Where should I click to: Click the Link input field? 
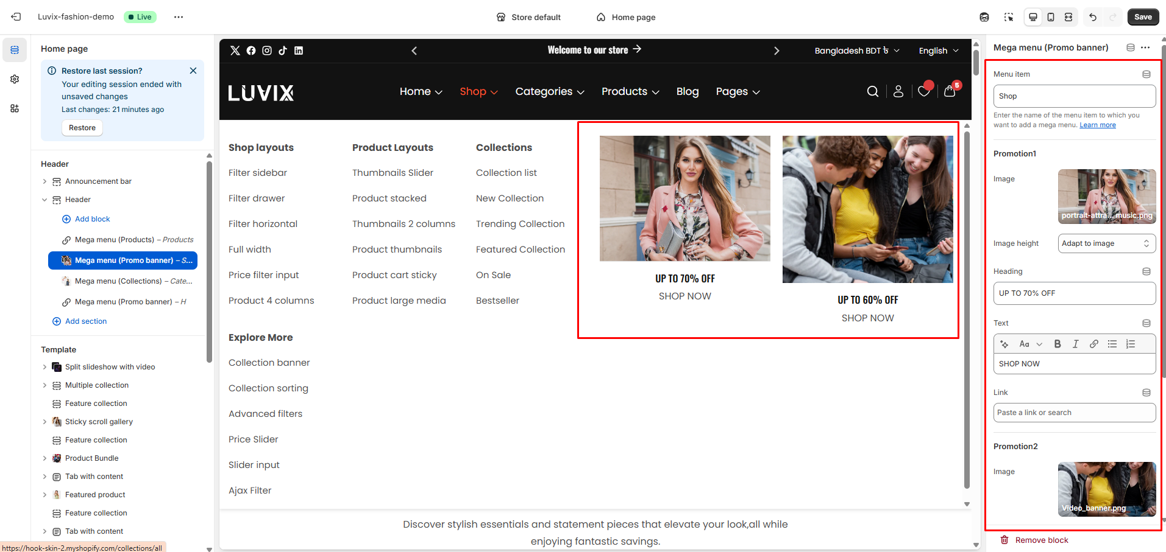pos(1074,413)
